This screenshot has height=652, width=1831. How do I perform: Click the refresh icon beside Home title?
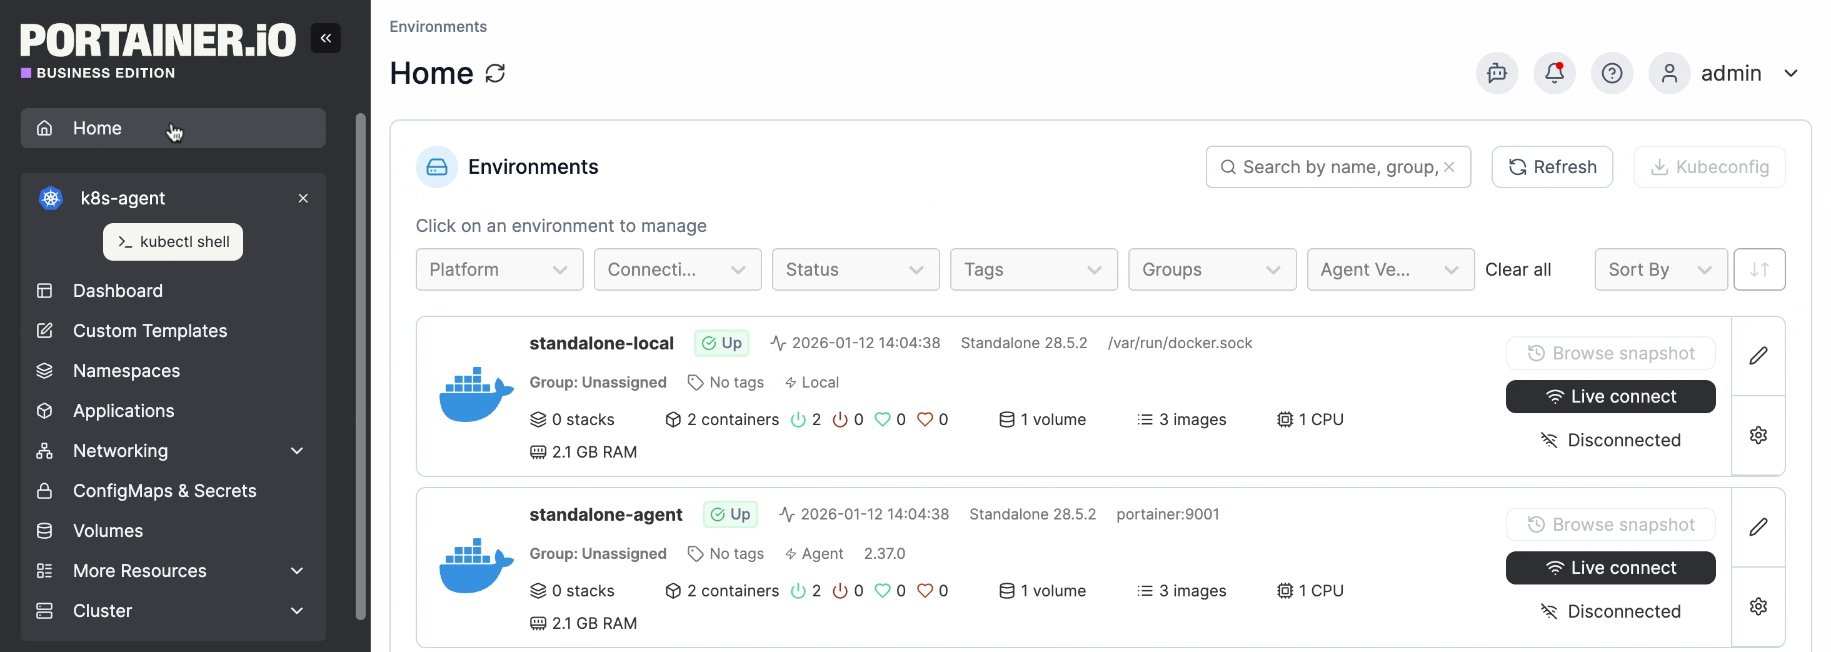click(x=494, y=73)
